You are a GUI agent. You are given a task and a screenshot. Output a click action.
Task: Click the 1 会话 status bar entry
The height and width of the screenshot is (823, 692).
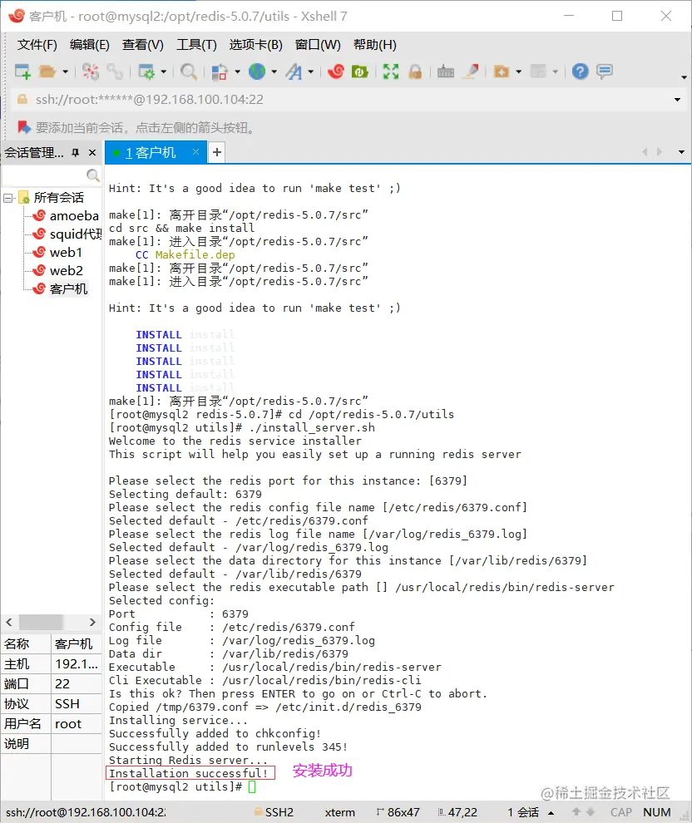tap(523, 812)
